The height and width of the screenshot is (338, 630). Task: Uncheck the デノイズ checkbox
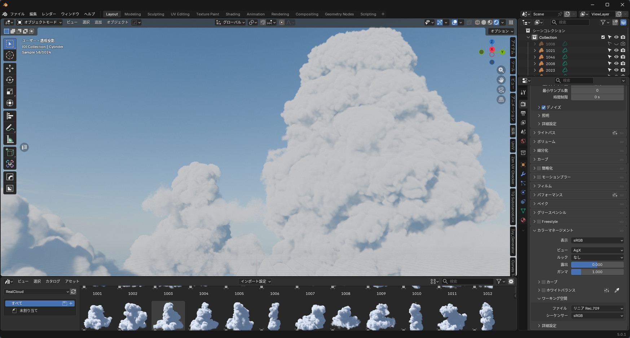coord(543,107)
